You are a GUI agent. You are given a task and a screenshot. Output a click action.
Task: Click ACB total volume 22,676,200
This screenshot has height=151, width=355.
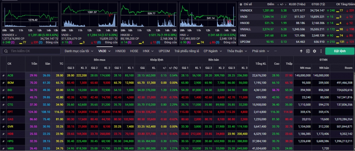pos(259,75)
